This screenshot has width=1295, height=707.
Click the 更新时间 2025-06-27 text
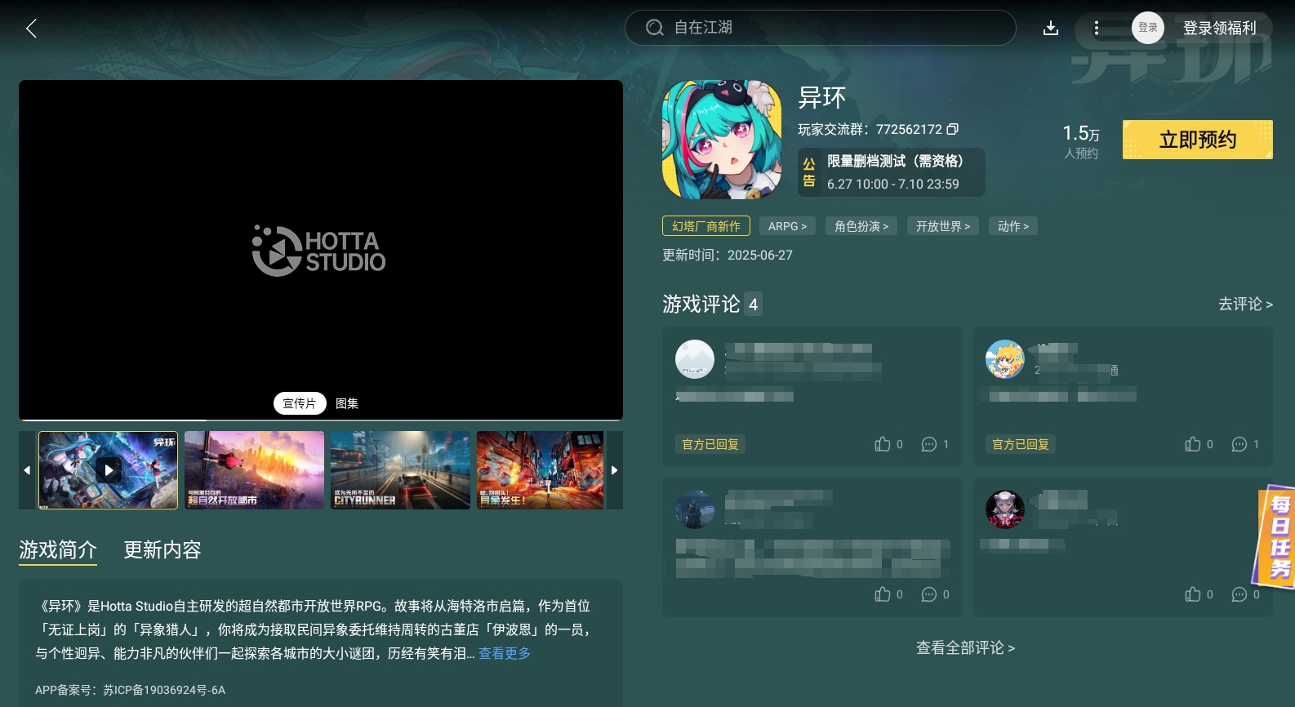tap(728, 255)
